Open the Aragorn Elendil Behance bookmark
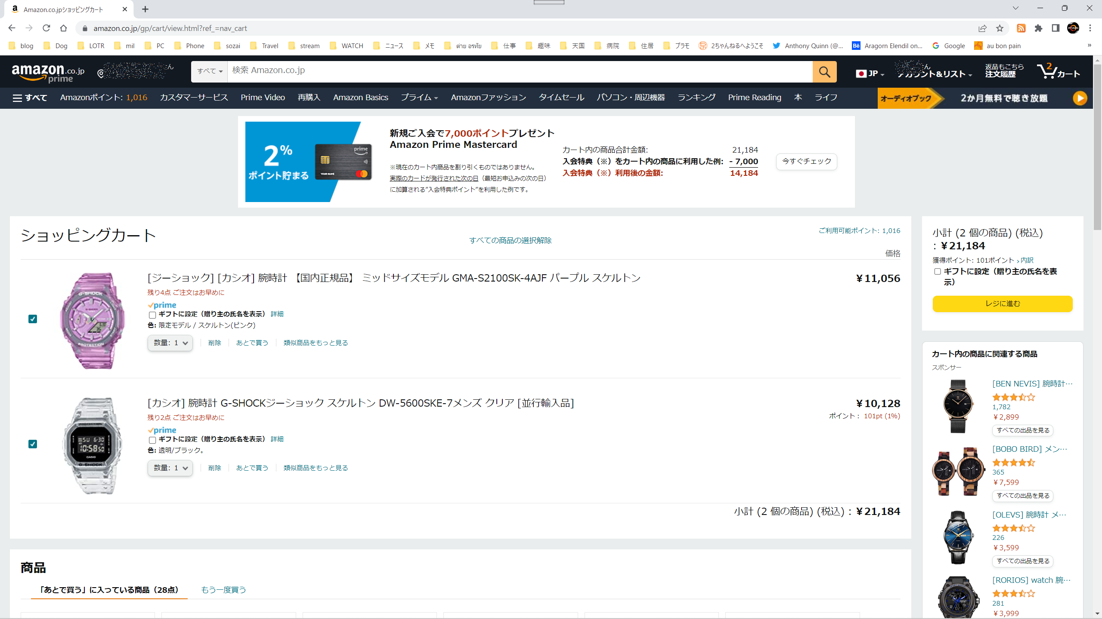Screen dimensions: 1102x619 [x=887, y=46]
